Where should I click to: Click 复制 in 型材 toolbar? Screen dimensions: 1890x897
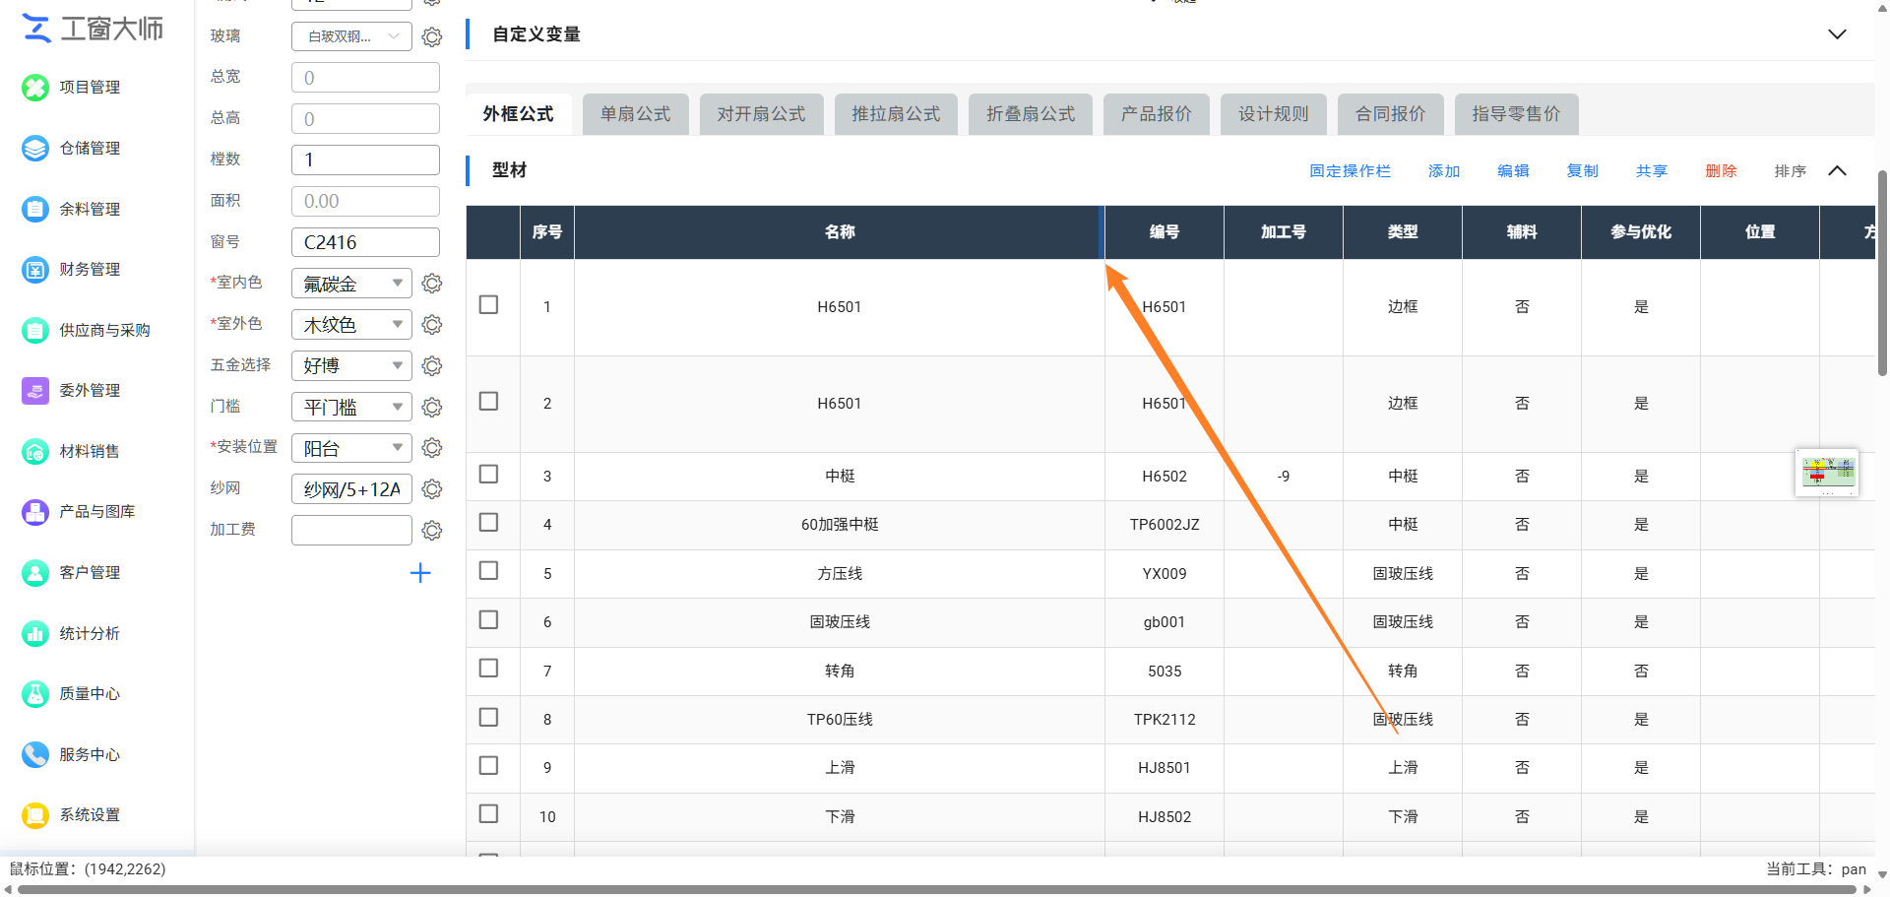coord(1583,171)
